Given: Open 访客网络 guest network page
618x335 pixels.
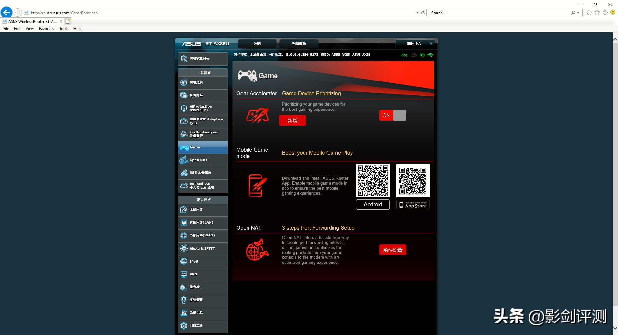Looking at the screenshot, I should click(x=202, y=95).
